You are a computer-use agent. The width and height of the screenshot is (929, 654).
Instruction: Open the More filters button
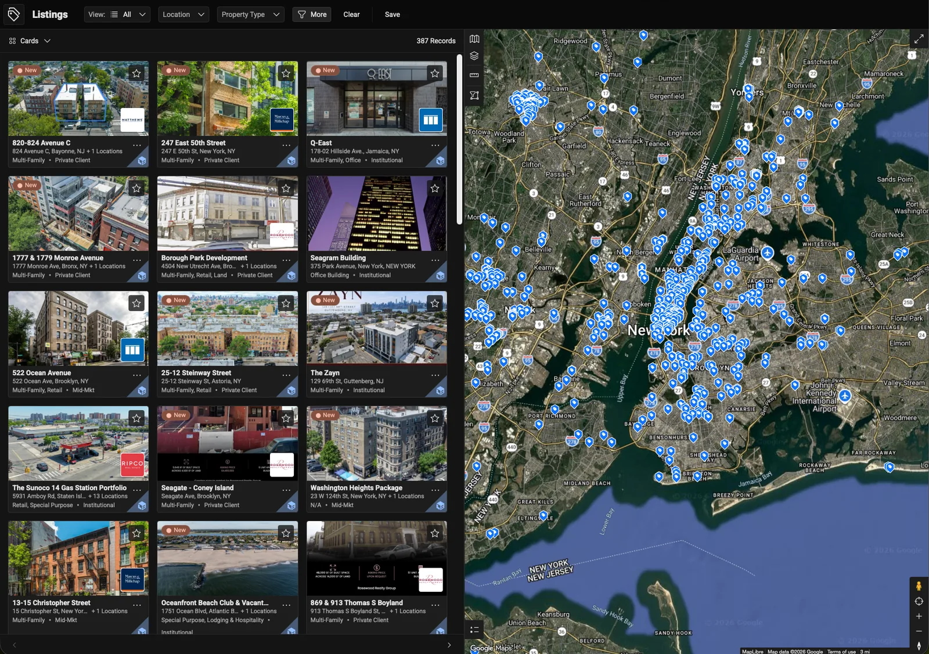(x=312, y=15)
